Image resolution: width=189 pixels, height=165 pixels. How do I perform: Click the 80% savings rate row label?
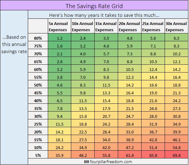pyautogui.click(x=38, y=38)
